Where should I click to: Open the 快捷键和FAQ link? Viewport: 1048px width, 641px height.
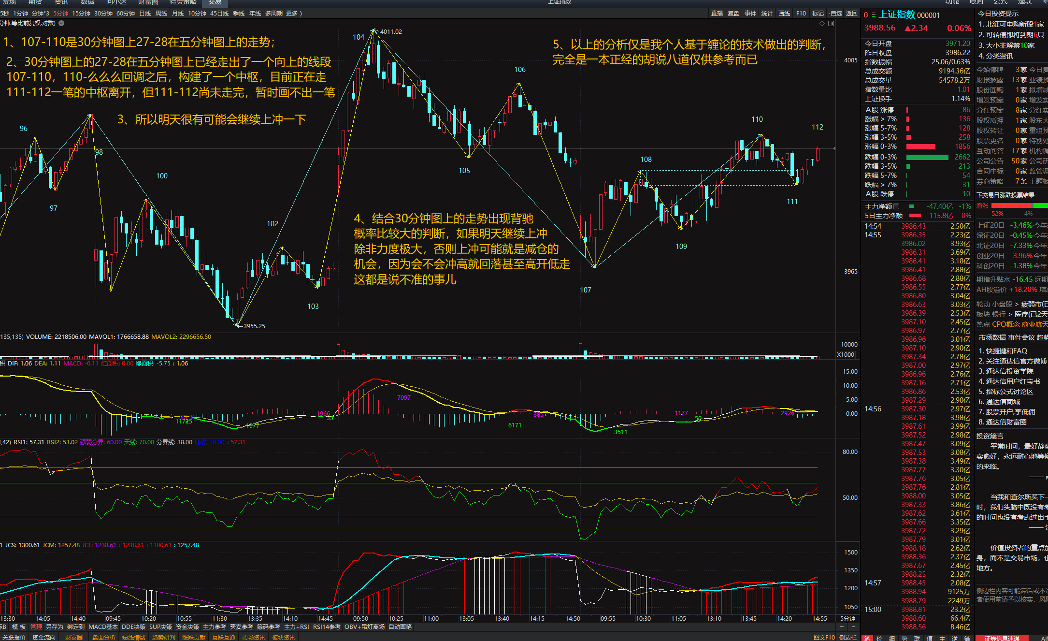pyautogui.click(x=1003, y=351)
